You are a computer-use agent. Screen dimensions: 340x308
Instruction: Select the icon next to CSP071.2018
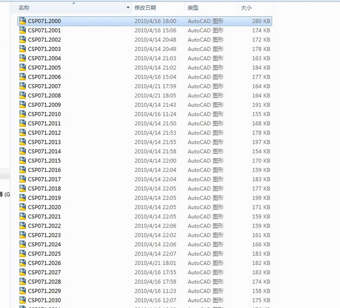[x=23, y=188]
